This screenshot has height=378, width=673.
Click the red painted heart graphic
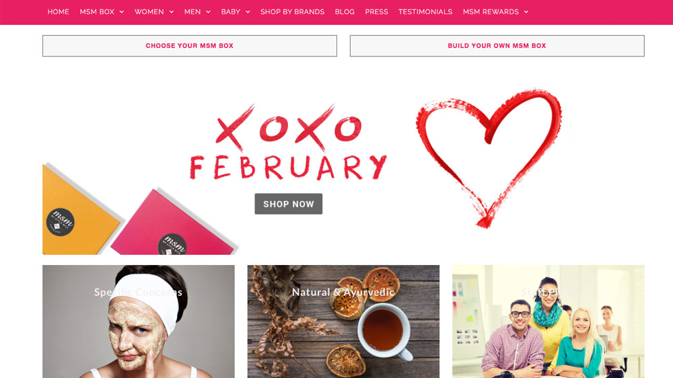coord(489,157)
